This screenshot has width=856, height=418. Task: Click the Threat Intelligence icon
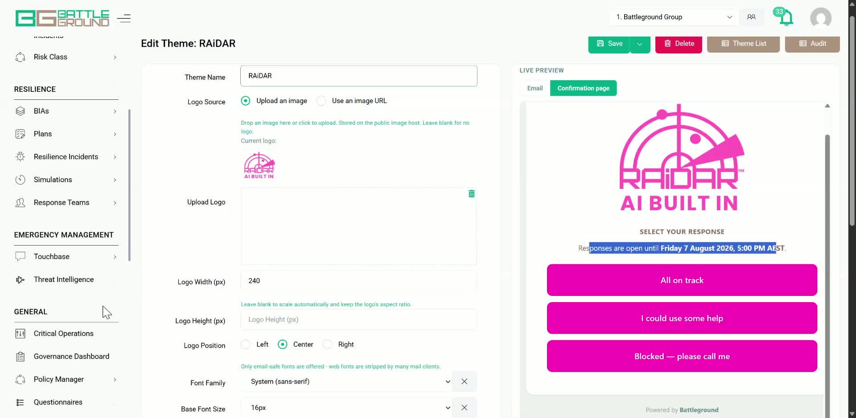click(x=21, y=279)
